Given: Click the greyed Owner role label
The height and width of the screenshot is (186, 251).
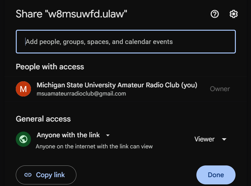Looking at the screenshot, I should pos(220,89).
